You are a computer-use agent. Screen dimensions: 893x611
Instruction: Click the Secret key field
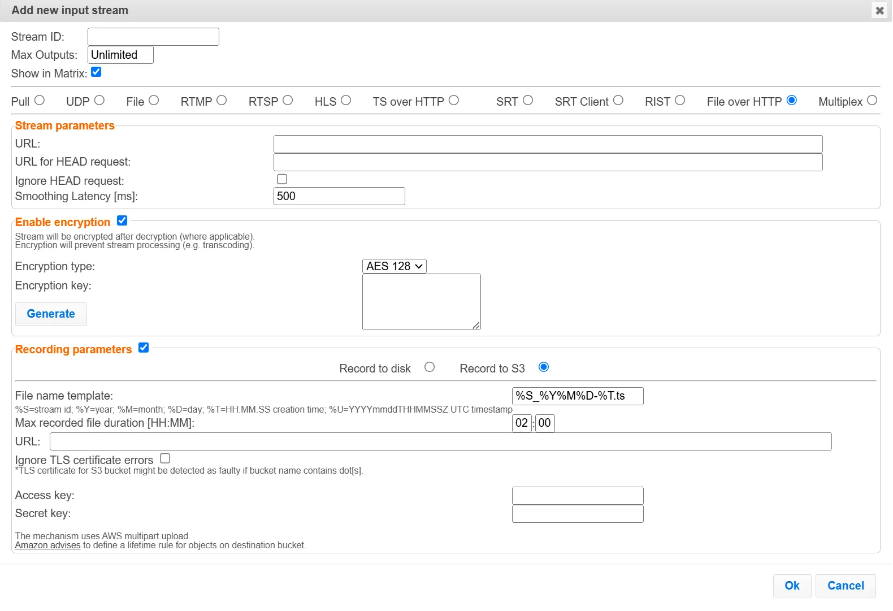coord(578,514)
